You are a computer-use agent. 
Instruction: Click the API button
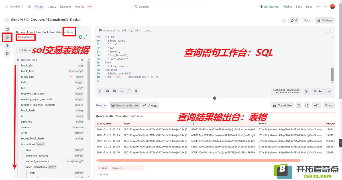[316, 105]
